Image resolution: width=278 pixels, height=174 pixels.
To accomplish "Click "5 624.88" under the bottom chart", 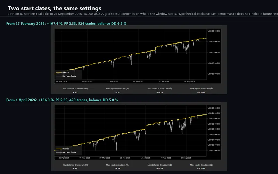I will (x=201, y=169).
